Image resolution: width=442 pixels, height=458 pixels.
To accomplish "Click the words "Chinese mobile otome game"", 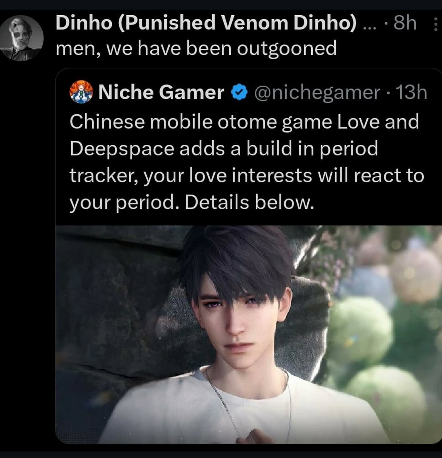I will (x=201, y=122).
